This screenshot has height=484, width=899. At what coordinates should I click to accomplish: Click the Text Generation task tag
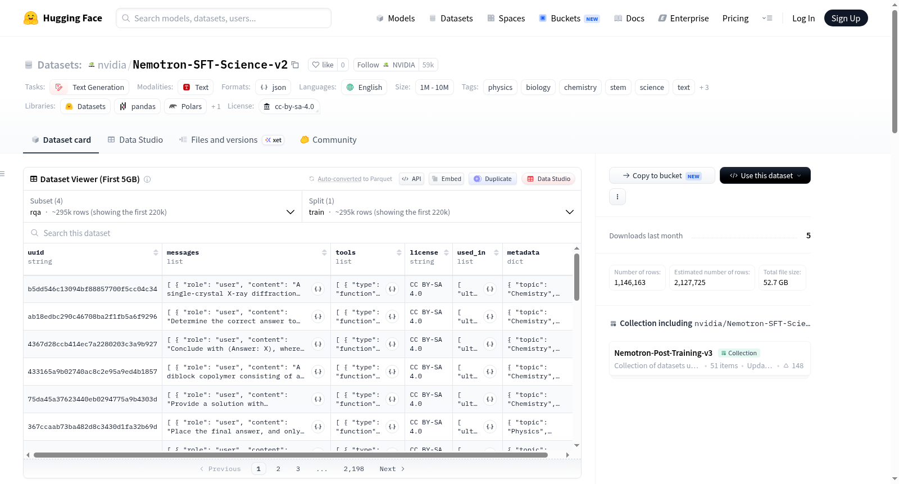89,87
